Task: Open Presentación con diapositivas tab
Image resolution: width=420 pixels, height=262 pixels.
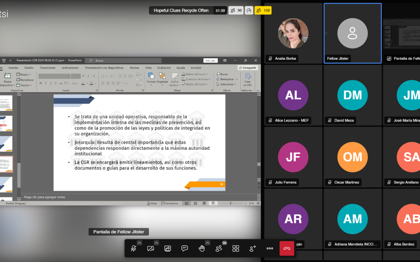Action: click(x=104, y=68)
